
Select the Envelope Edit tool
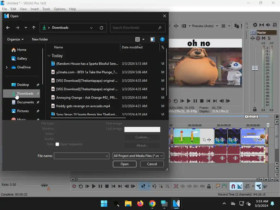point(154,186)
